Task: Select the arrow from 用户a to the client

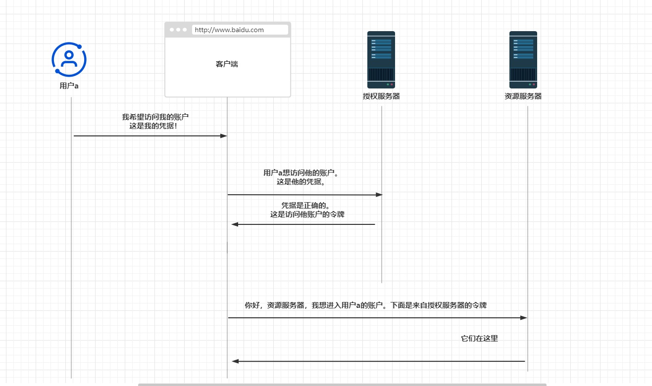Action: click(150, 135)
